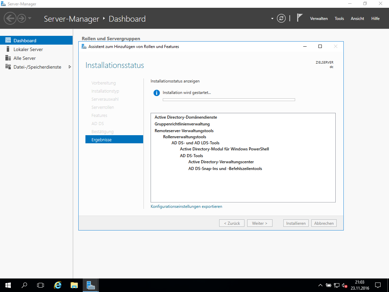The image size is (389, 292).
Task: Click the installation progress bar
Action: [x=229, y=100]
